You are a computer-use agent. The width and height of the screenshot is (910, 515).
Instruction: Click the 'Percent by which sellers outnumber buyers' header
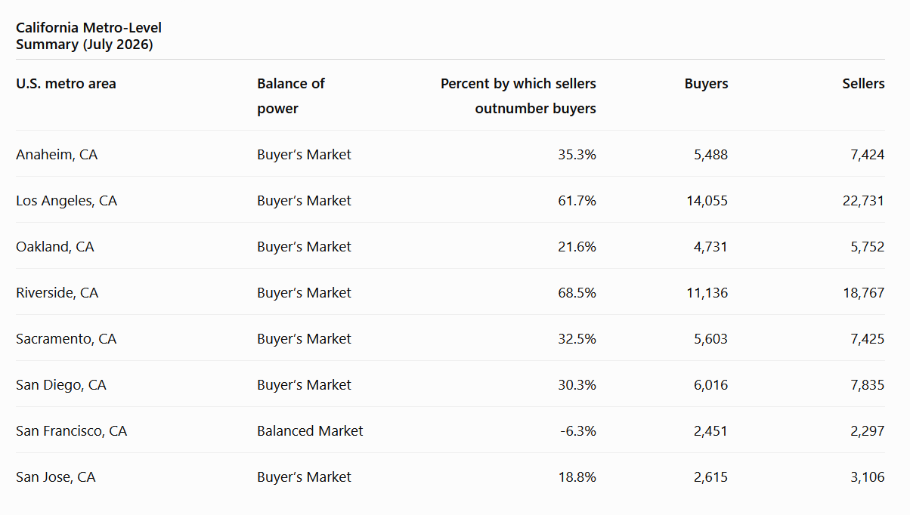pos(518,96)
